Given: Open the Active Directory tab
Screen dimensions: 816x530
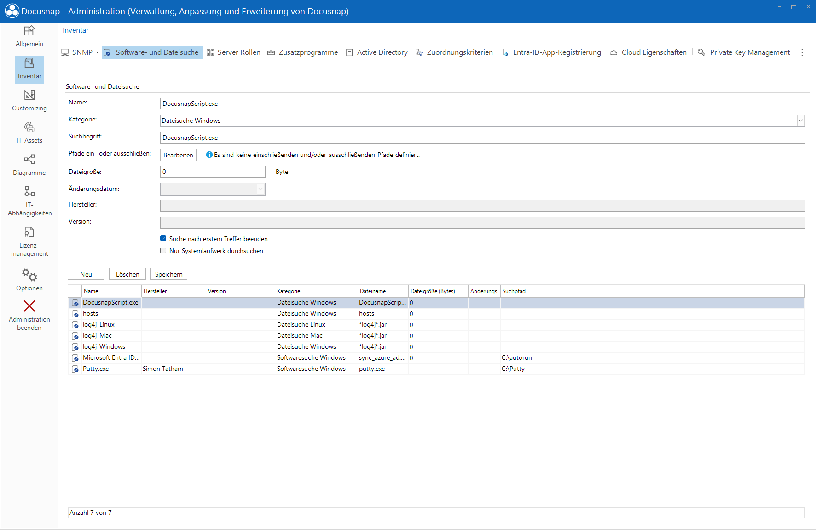Looking at the screenshot, I should coord(377,52).
